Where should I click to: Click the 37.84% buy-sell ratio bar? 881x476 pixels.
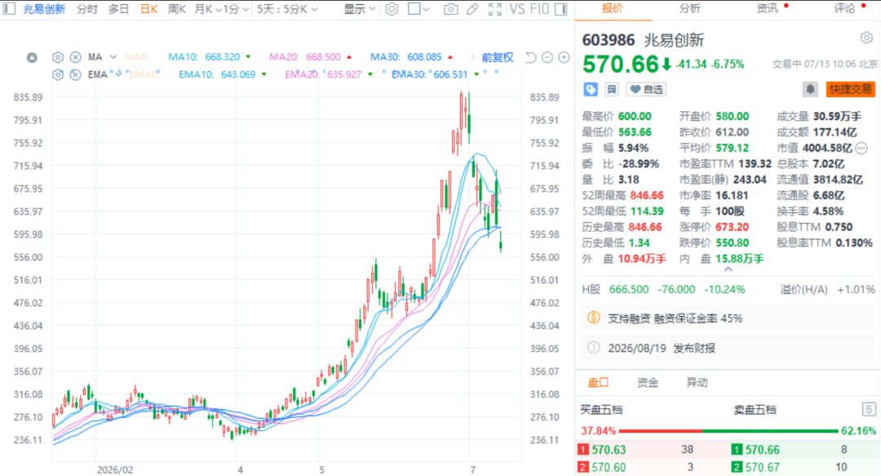click(x=728, y=431)
